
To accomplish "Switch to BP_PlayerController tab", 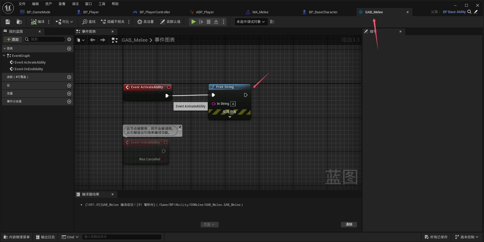I will tap(155, 12).
